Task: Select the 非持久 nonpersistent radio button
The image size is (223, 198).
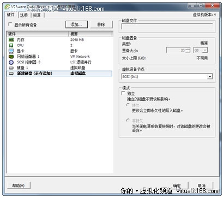Action: [x=128, y=120]
